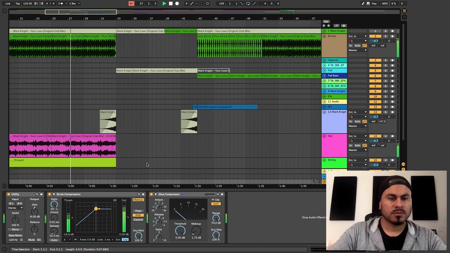The height and width of the screenshot is (253, 450).
Task: Toggle Glue Compressor Soft clip button
Action: click(x=216, y=204)
